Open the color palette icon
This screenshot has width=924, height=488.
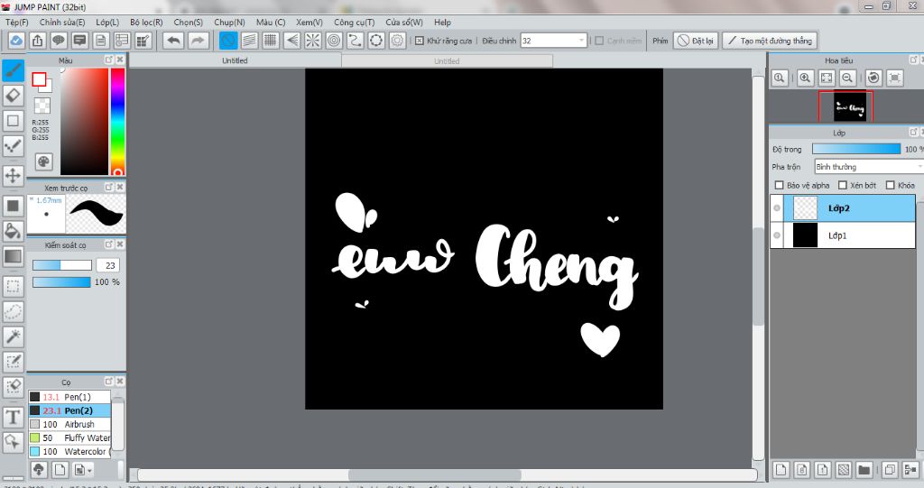click(x=43, y=161)
